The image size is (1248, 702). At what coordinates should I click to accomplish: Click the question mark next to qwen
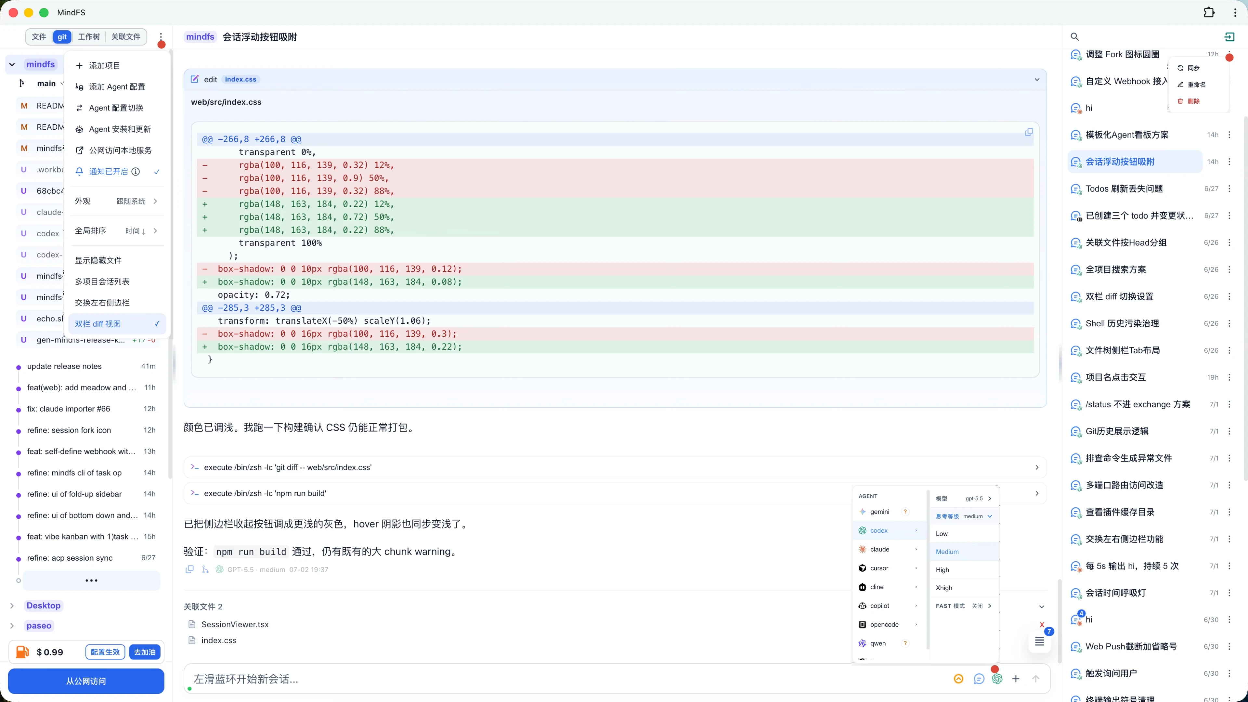click(x=905, y=643)
